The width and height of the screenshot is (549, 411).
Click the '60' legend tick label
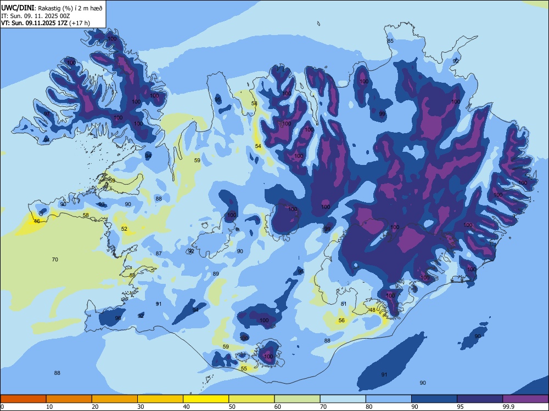[278, 407]
